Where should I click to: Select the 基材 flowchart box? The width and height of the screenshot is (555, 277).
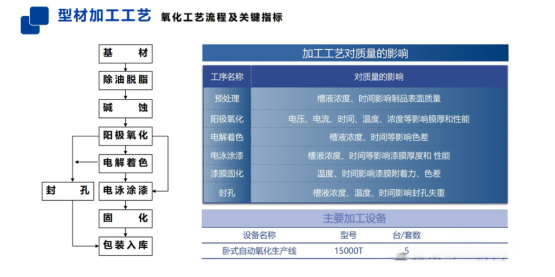tap(125, 54)
